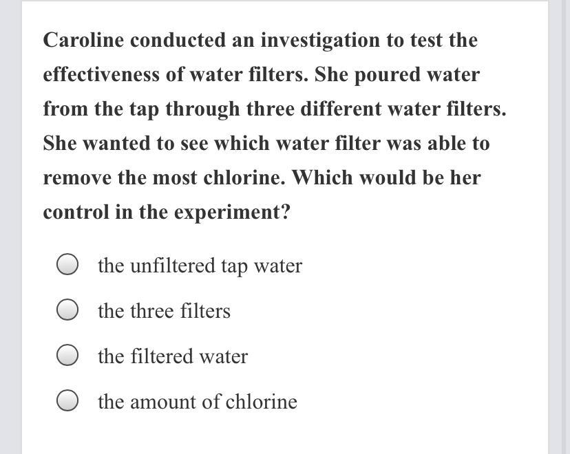Click the gray margin right of the card

(559, 227)
